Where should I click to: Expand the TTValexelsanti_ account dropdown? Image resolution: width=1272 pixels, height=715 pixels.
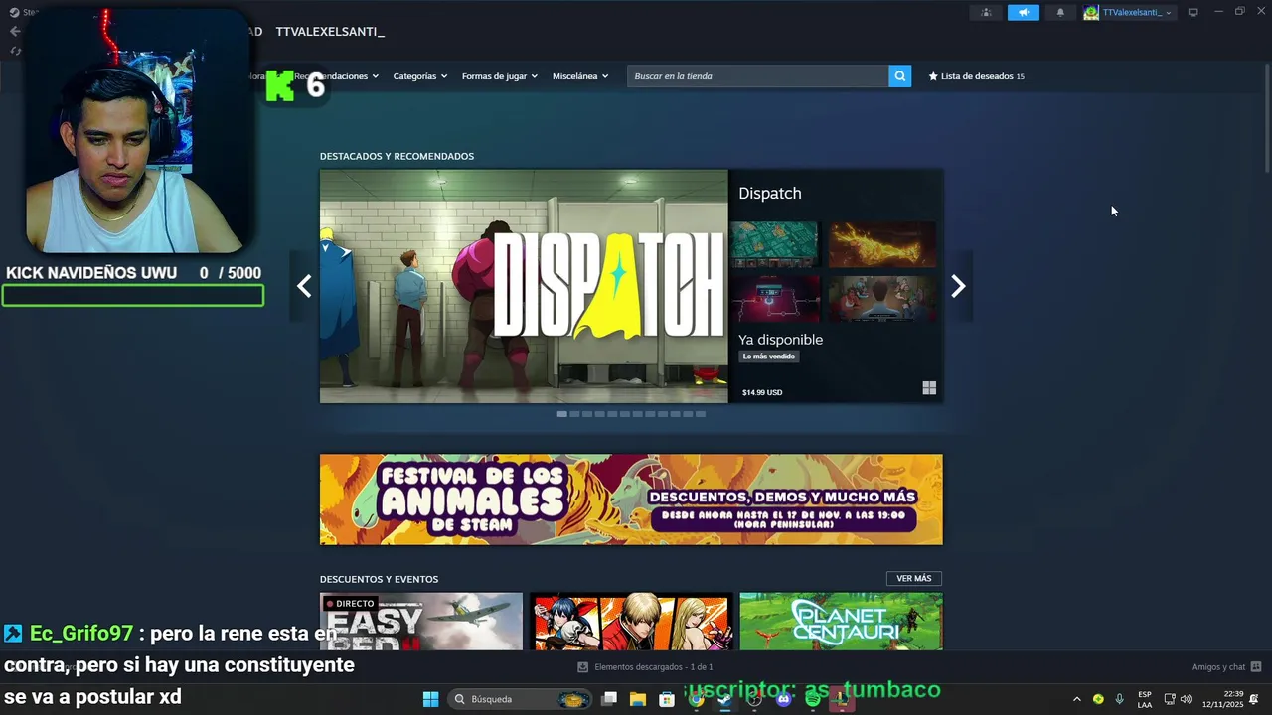tap(1128, 12)
